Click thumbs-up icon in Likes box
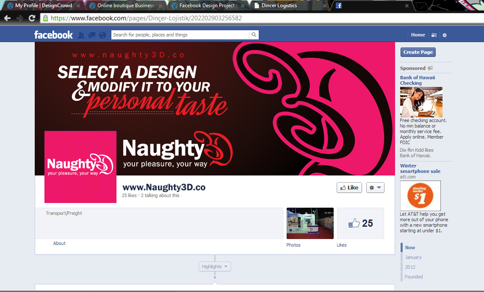 354,223
